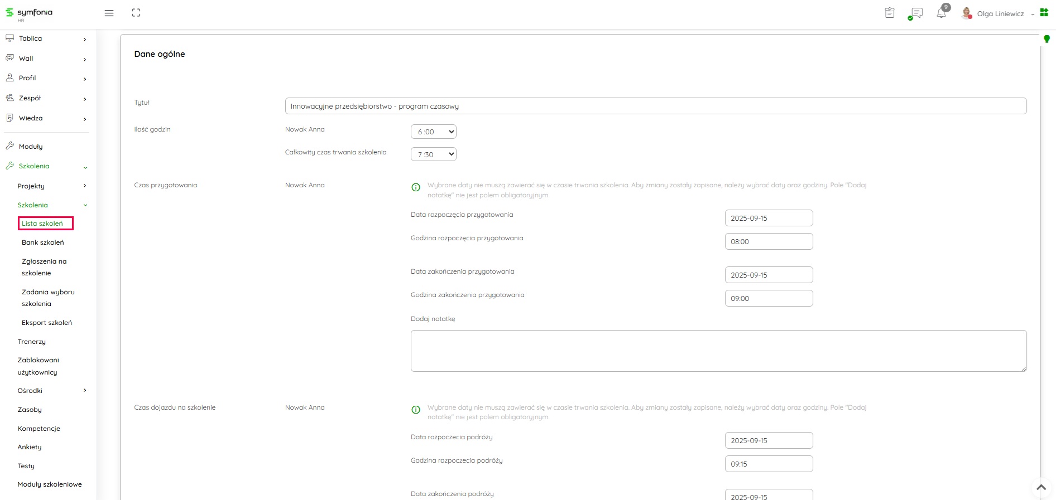The image size is (1056, 500).
Task: Open the Nowak Anna hours dropdown
Action: coord(433,132)
